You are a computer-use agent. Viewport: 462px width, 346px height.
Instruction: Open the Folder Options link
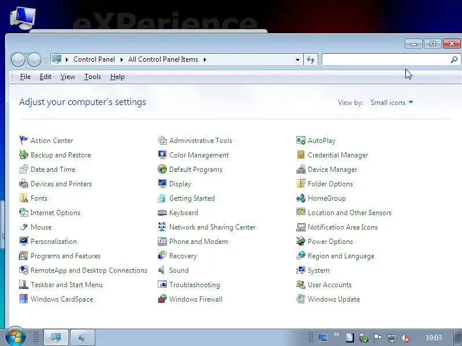(x=330, y=184)
